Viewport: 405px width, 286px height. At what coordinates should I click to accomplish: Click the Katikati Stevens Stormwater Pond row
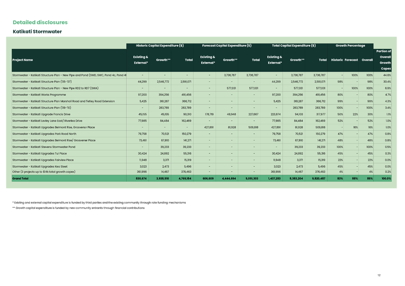[x=44, y=147]
